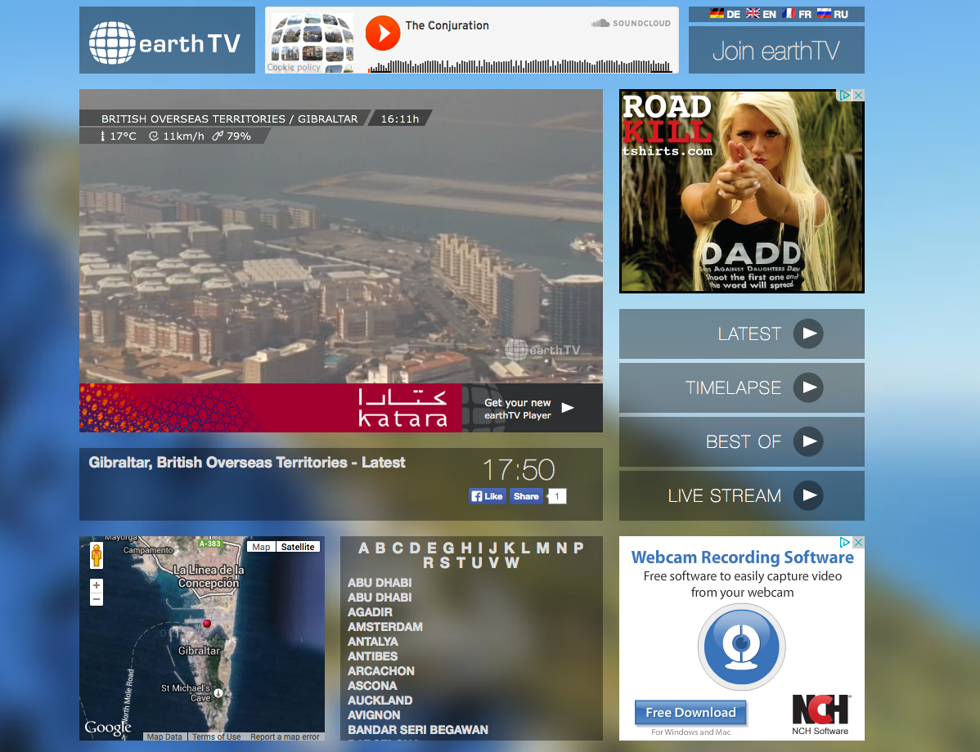Viewport: 980px width, 752px height.
Task: Play the TIMELAPSE video
Action: (808, 387)
